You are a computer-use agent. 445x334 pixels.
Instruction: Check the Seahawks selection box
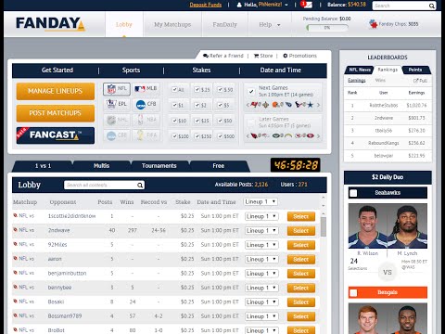[x=353, y=193]
